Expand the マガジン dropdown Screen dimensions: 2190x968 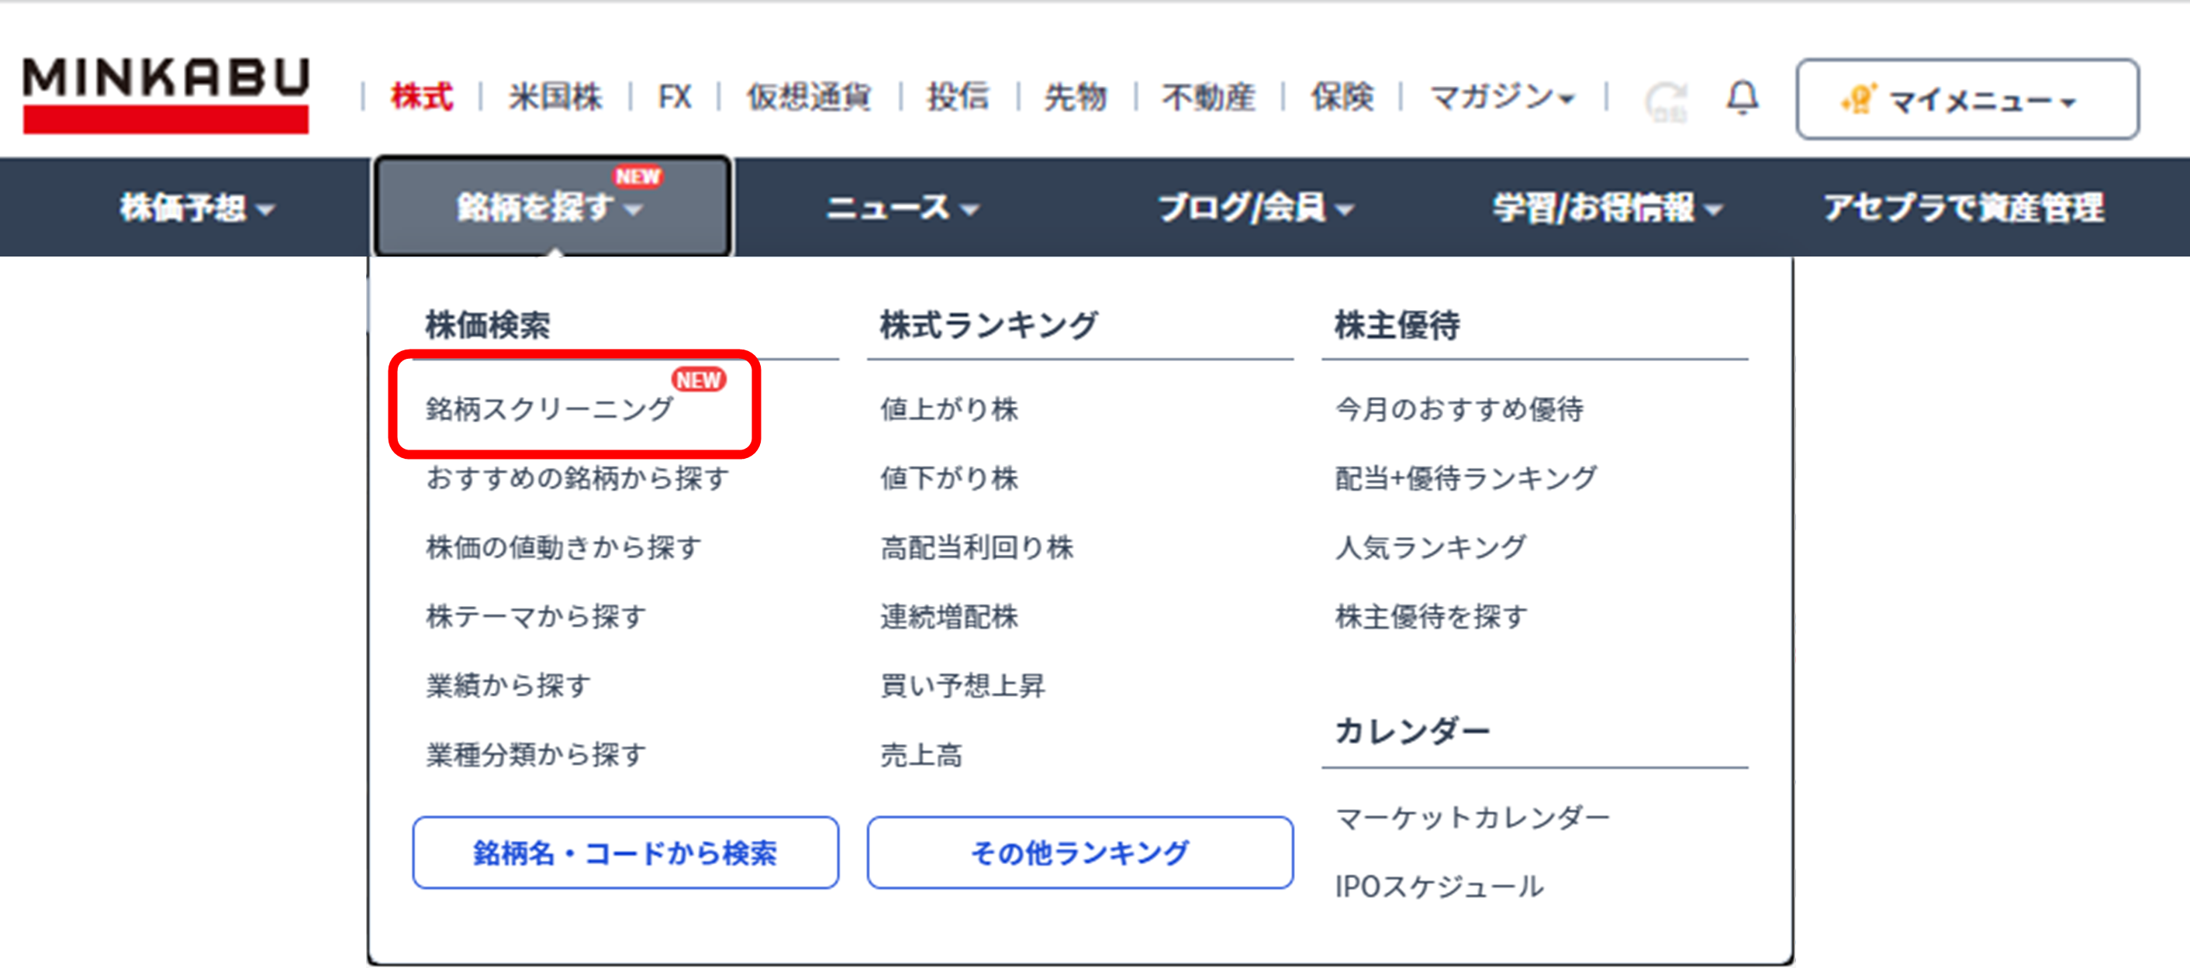(1501, 97)
